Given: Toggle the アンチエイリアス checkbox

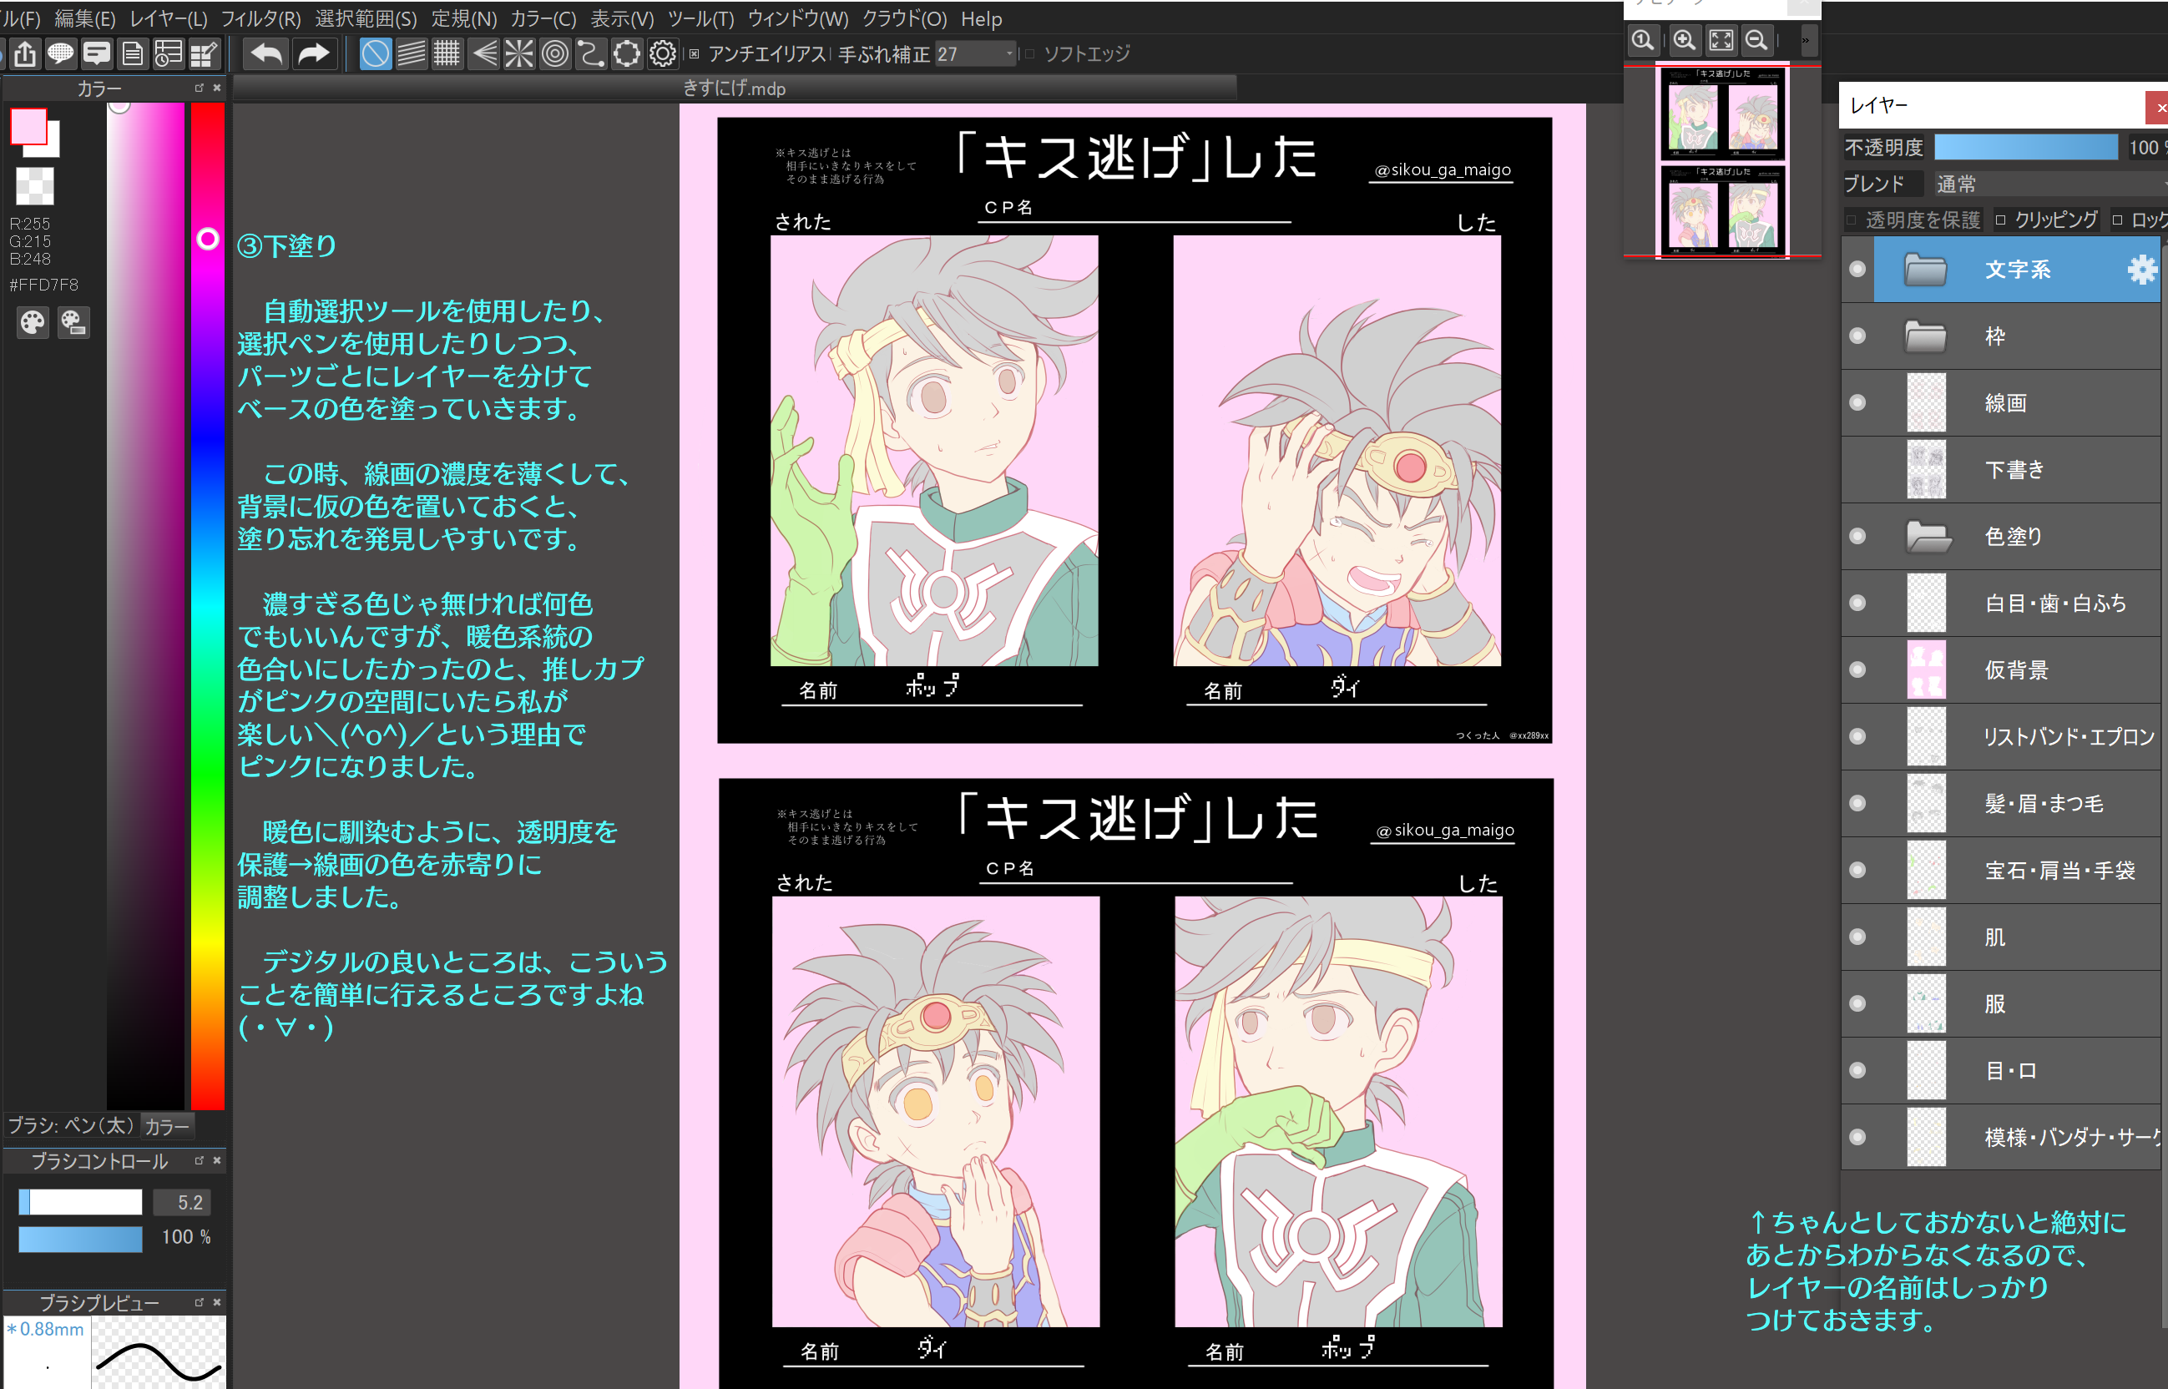Looking at the screenshot, I should [695, 54].
